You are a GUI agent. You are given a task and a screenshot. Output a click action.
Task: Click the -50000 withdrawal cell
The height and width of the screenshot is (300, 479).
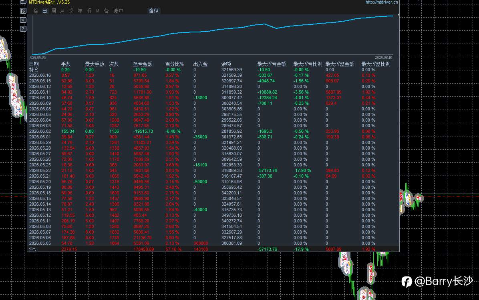coord(200,182)
